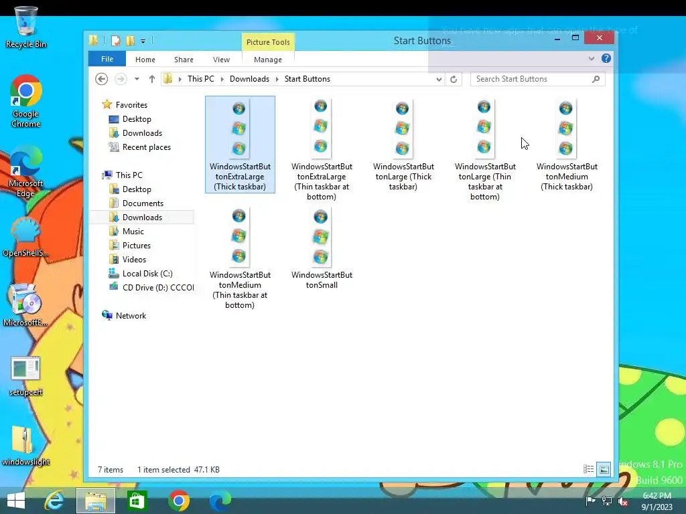Image resolution: width=686 pixels, height=514 pixels.
Task: Open Microsoft Edge from the taskbar
Action: [220, 501]
